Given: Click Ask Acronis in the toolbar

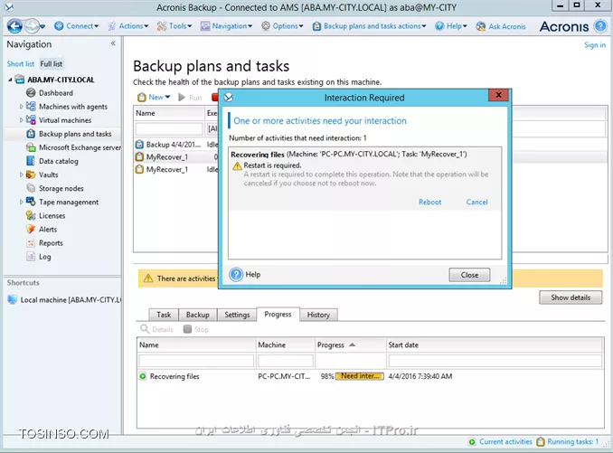Looking at the screenshot, I should click(501, 26).
